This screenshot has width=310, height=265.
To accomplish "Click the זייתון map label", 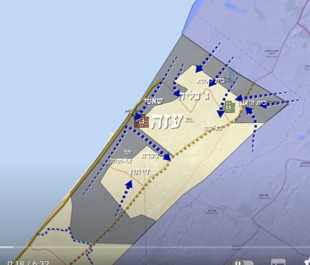I will point(140,172).
